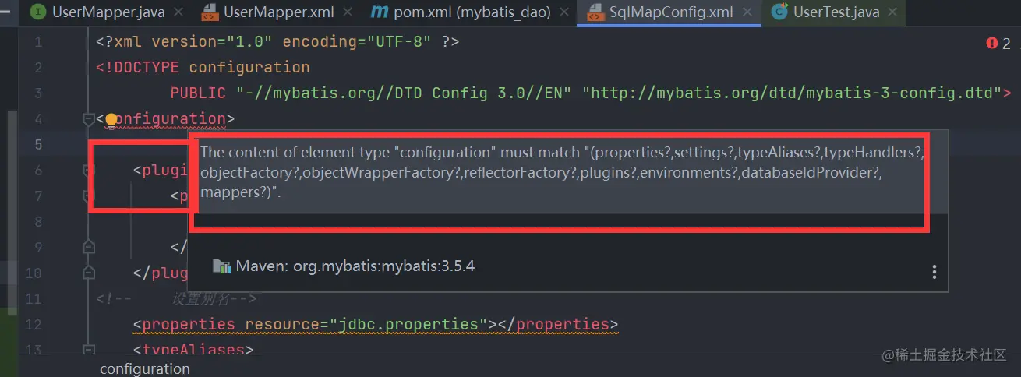Click the underlined configuration tag on line 4
This screenshot has width=1021, height=377.
point(165,119)
